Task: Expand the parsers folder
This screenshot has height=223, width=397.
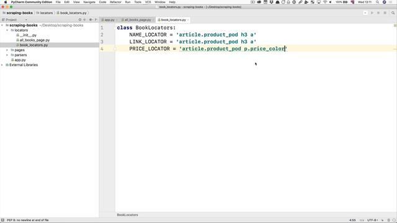Action: [7, 55]
